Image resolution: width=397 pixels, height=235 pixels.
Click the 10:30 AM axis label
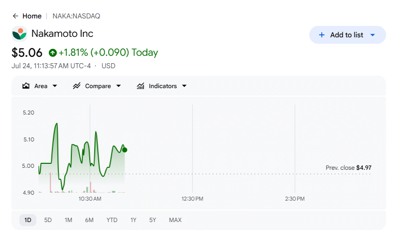[x=90, y=199]
